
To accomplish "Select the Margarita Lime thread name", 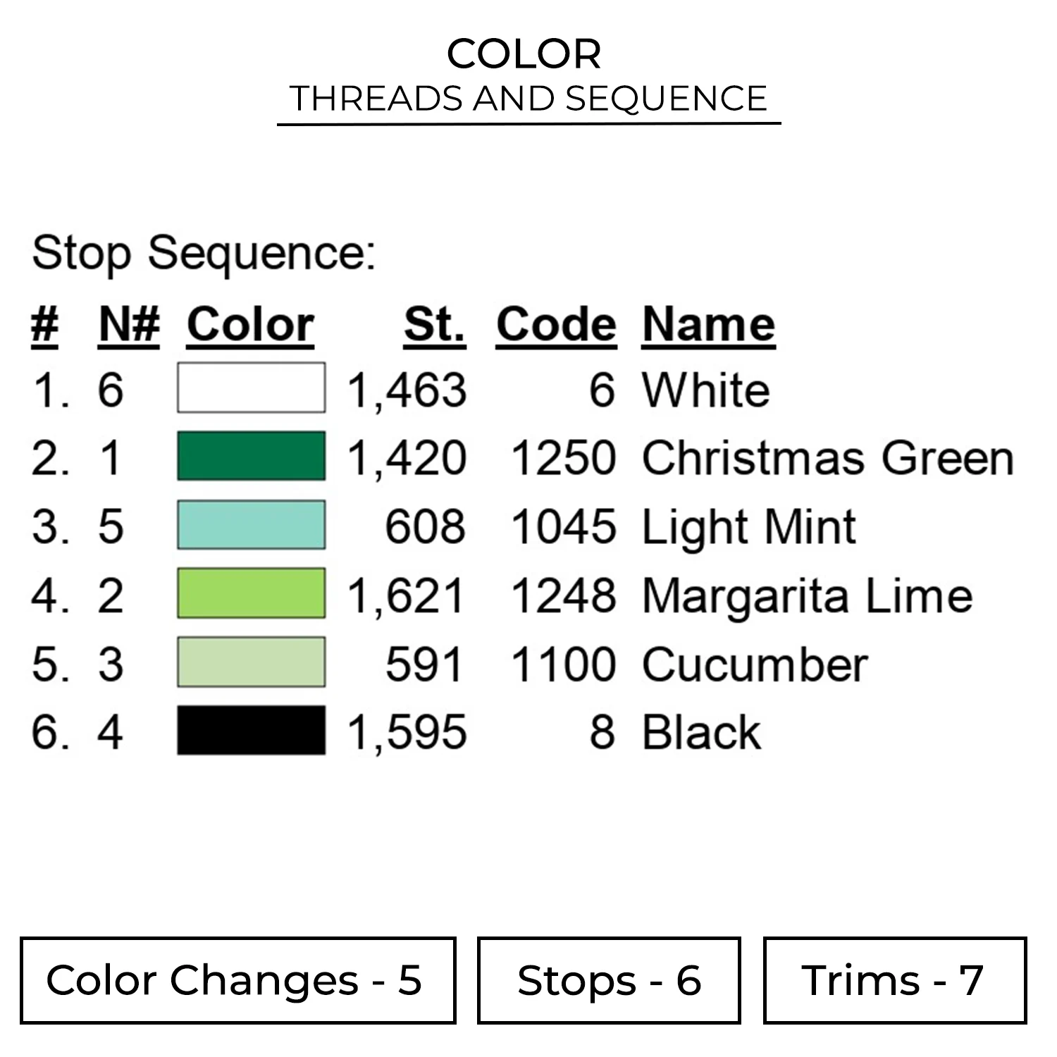I will coord(807,596).
